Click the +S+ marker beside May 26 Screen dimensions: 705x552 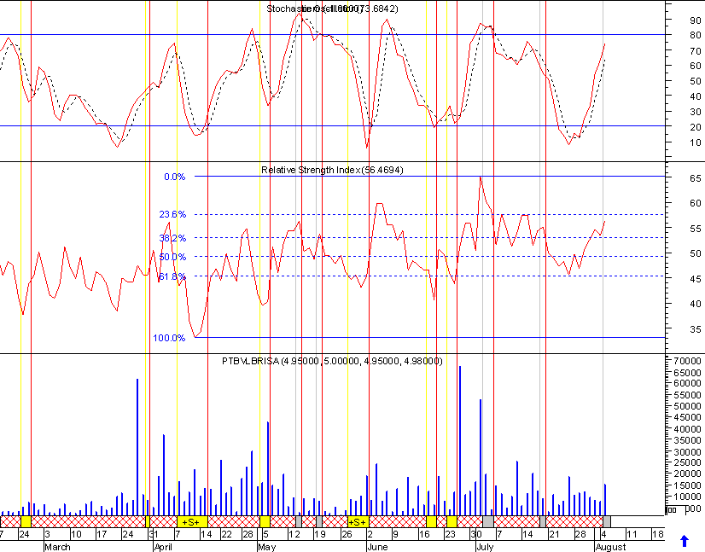pos(358,522)
